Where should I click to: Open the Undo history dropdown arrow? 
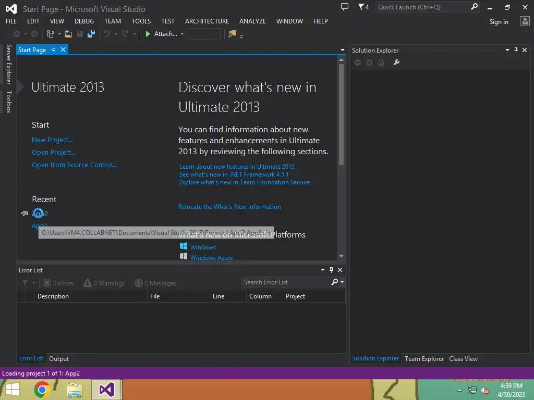[116, 34]
